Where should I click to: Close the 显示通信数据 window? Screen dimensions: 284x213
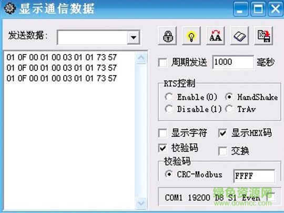[275, 9]
